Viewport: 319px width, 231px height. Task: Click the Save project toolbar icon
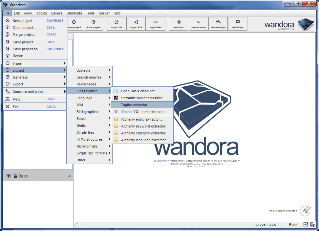point(94,24)
